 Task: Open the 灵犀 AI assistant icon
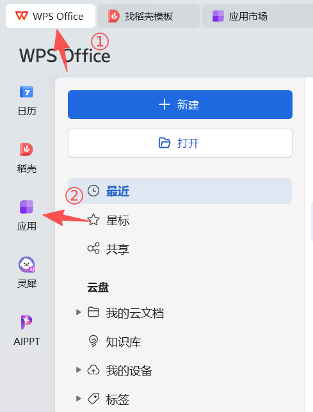coord(26,264)
